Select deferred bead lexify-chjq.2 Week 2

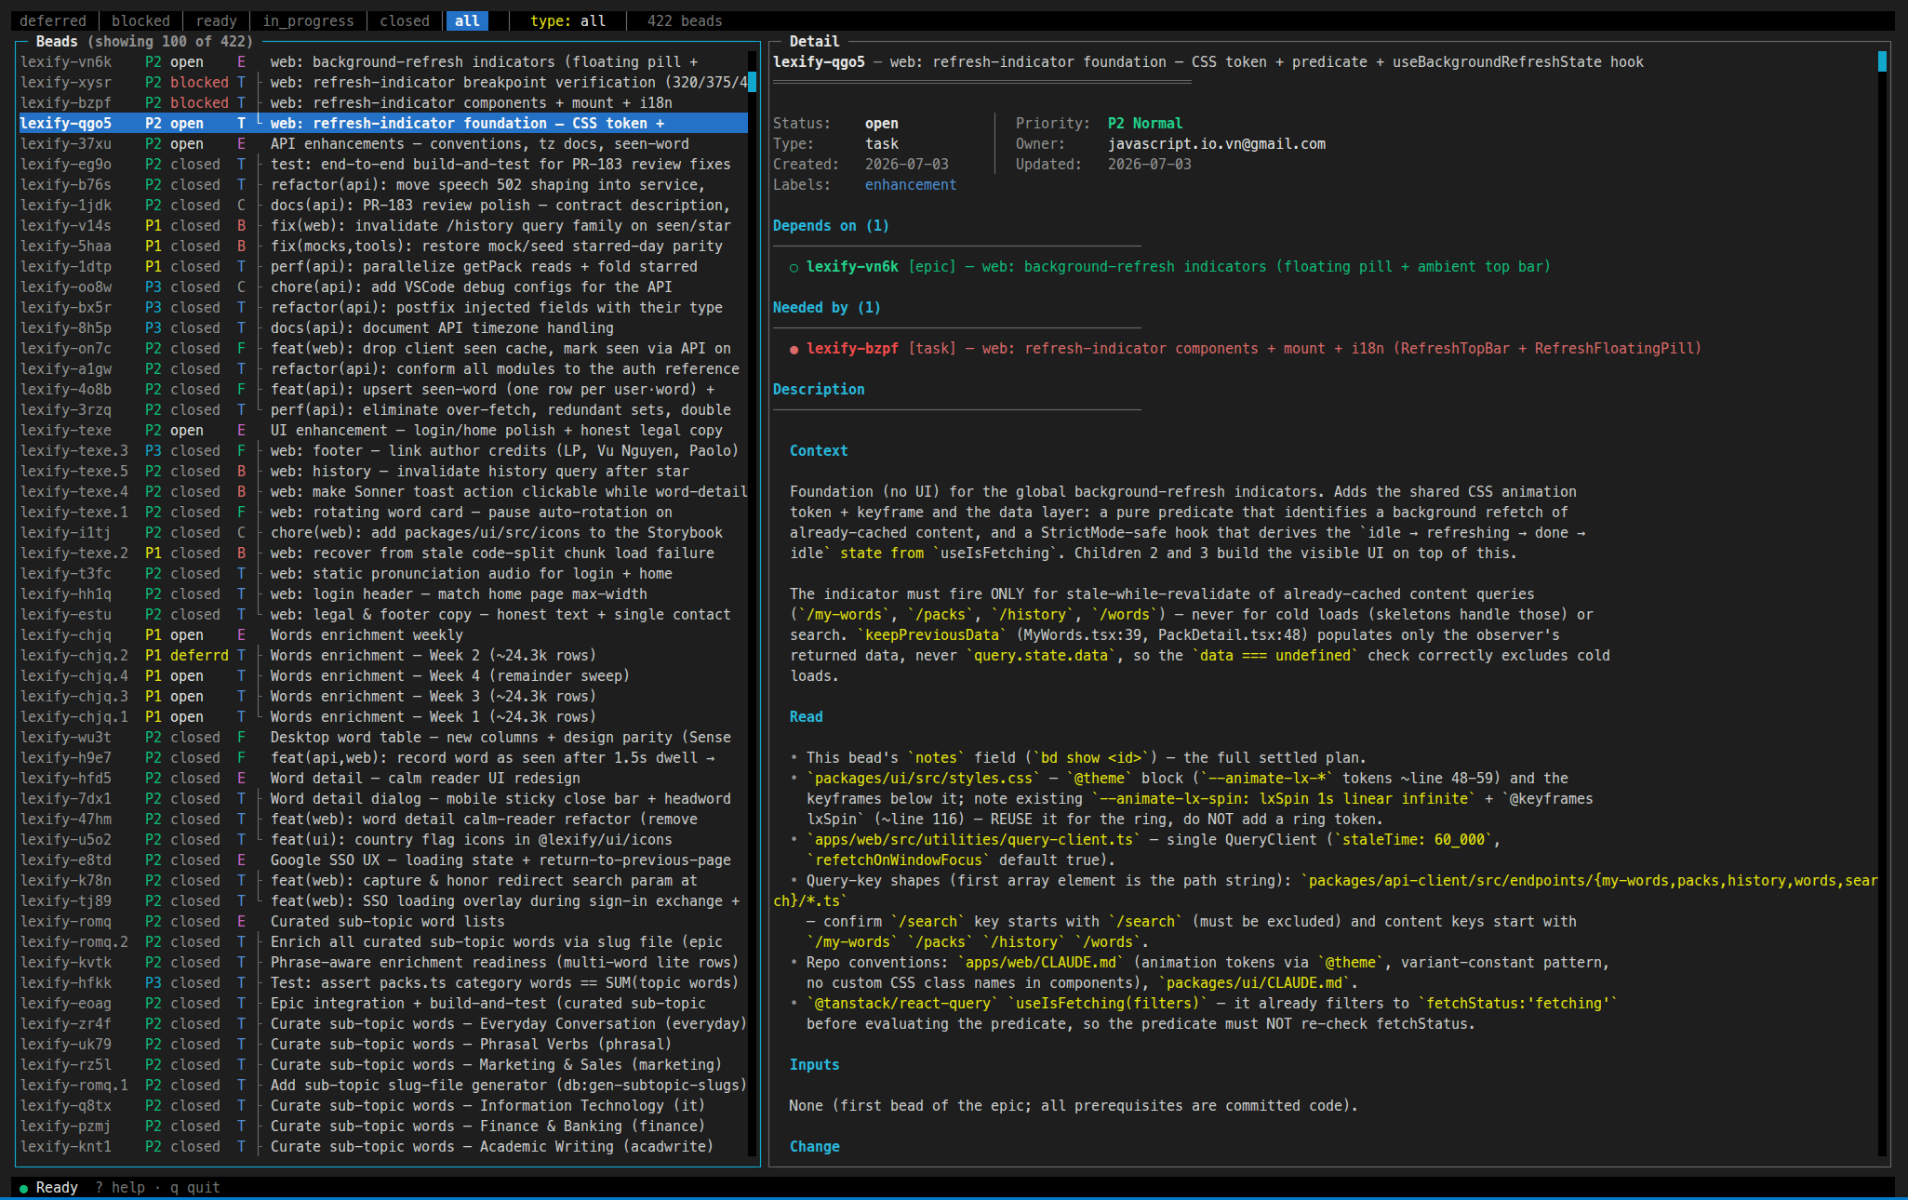click(x=383, y=655)
